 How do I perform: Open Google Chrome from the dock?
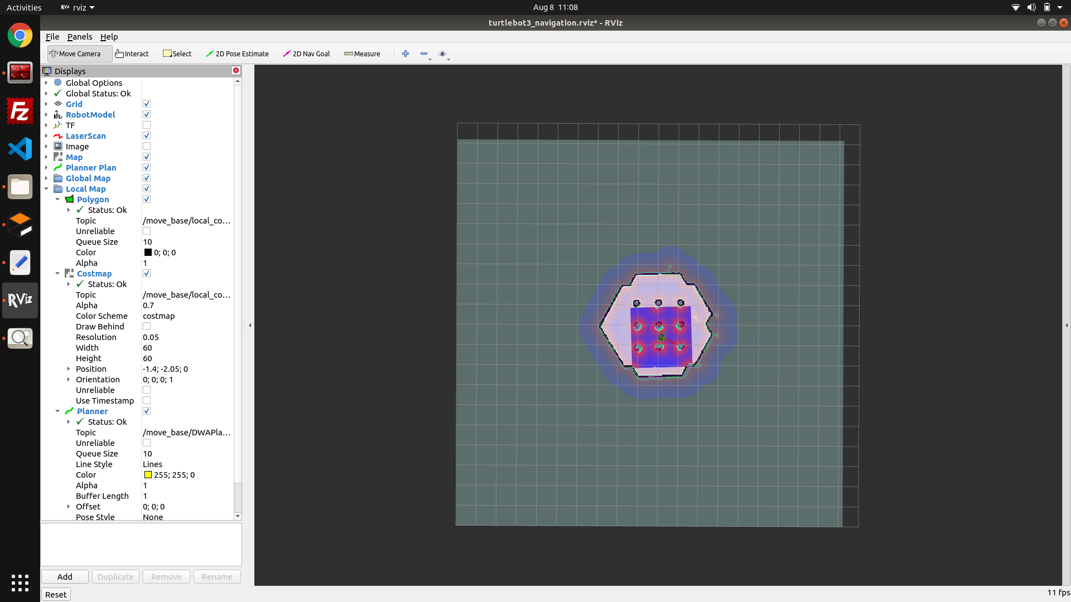[x=20, y=36]
